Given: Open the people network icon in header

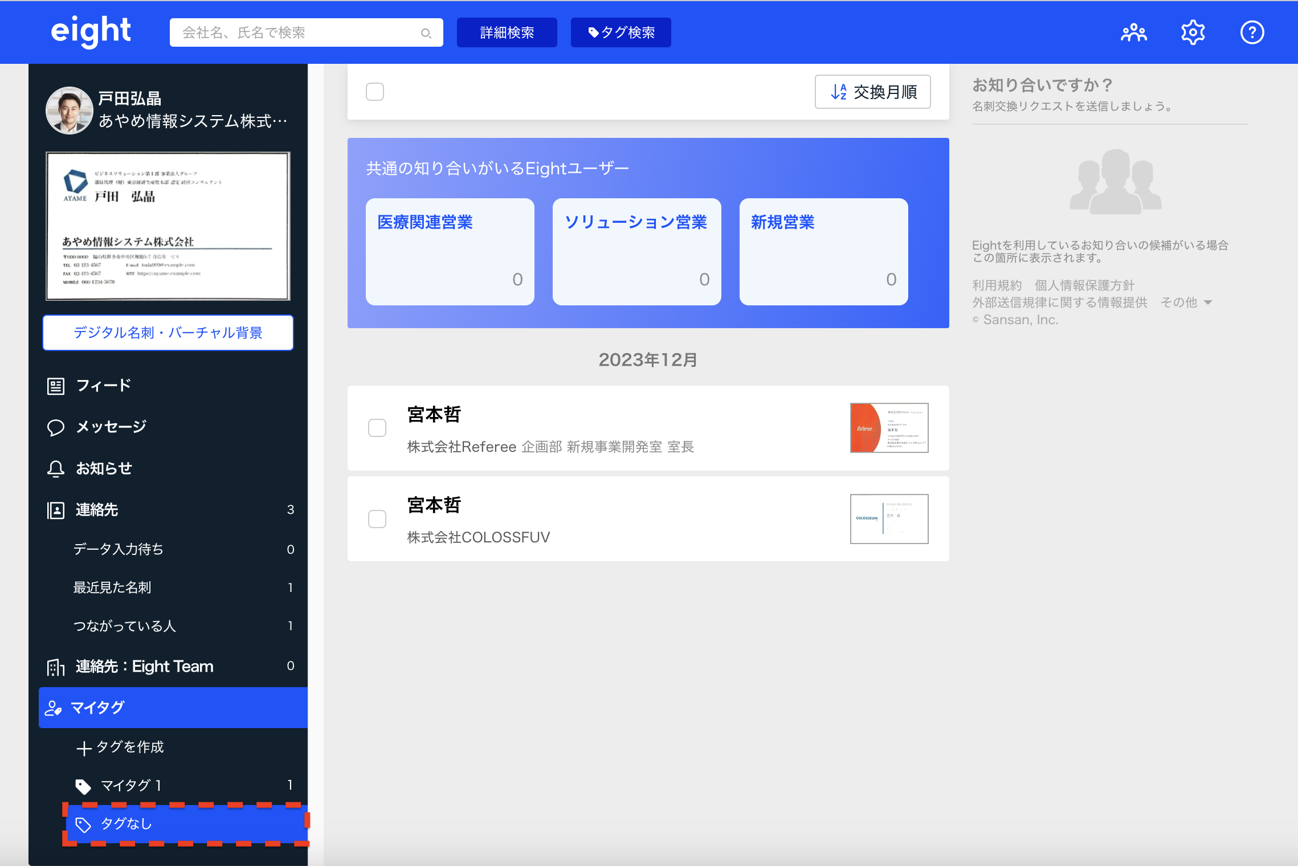Looking at the screenshot, I should (1134, 32).
